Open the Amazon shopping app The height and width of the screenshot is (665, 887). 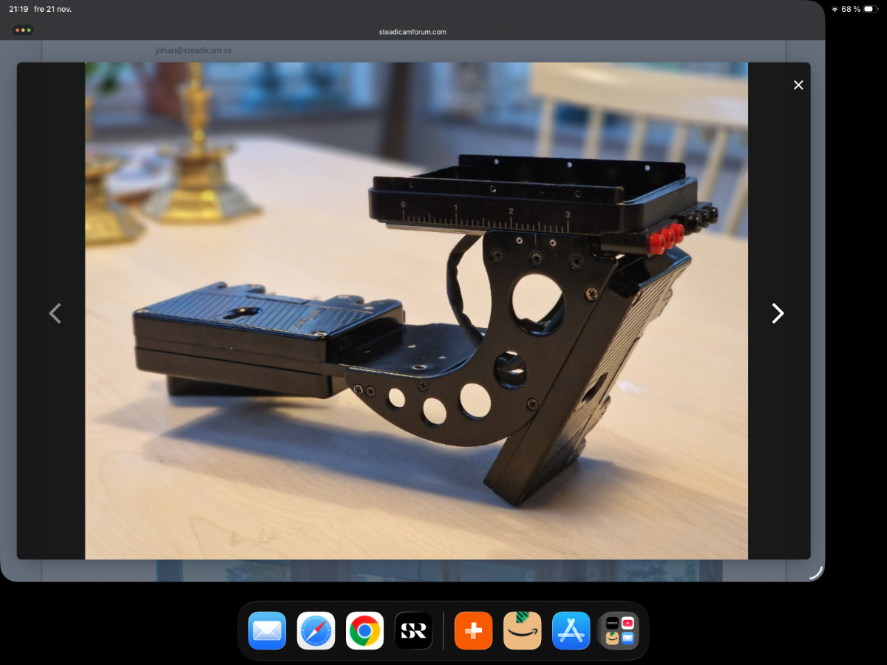[x=522, y=631]
